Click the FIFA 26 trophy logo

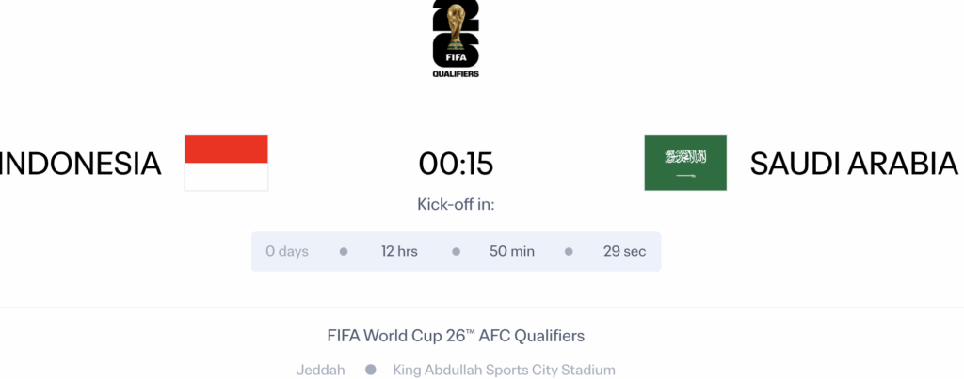point(456,33)
